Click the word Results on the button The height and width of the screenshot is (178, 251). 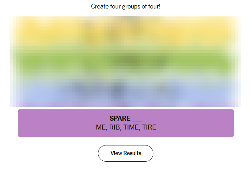(132, 153)
